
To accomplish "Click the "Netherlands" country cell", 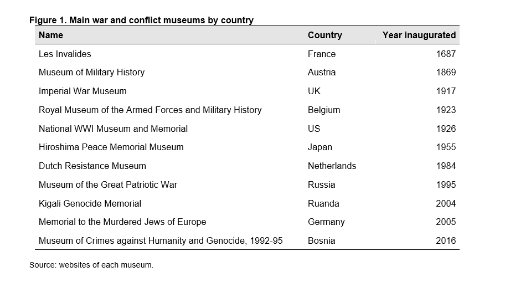I will coord(332,166).
